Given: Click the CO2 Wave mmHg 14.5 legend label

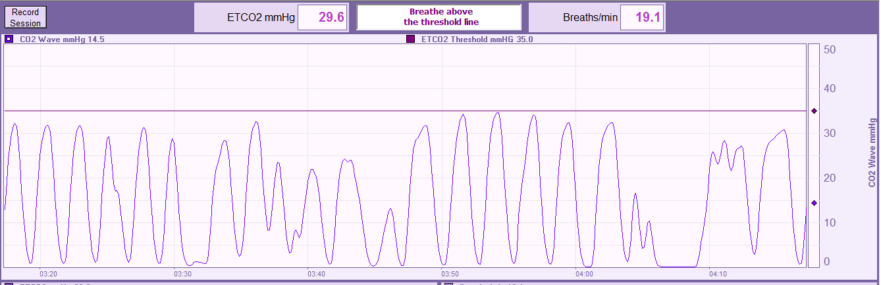Looking at the screenshot, I should pos(62,39).
